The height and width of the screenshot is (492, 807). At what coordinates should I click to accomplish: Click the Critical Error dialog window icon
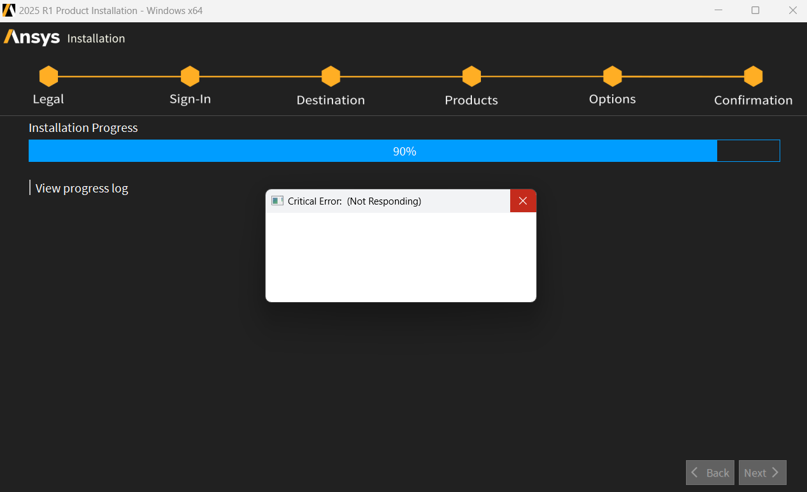[277, 201]
